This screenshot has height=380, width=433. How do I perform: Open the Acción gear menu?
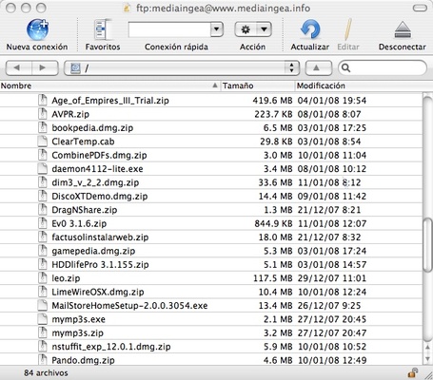click(253, 29)
